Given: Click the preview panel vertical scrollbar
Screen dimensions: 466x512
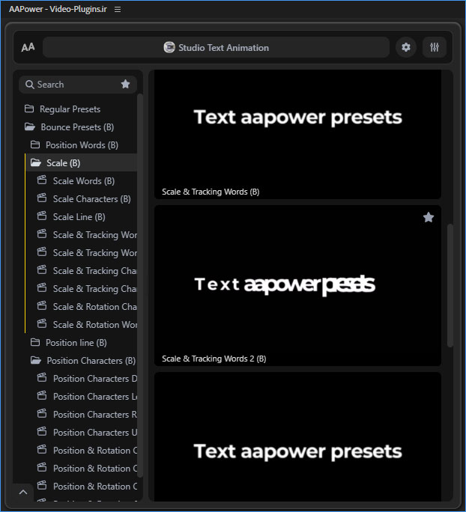Looking at the screenshot, I should point(450,285).
